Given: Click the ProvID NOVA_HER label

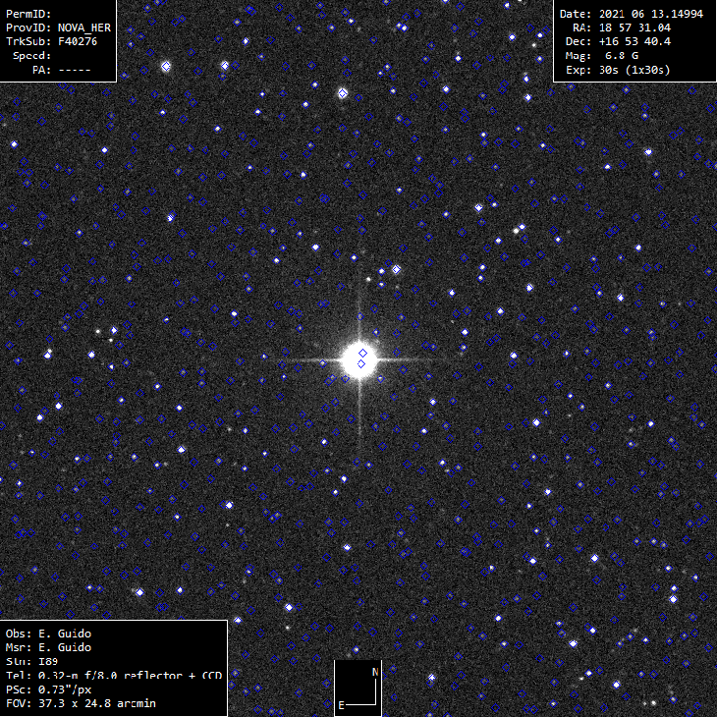Looking at the screenshot, I should 58,28.
